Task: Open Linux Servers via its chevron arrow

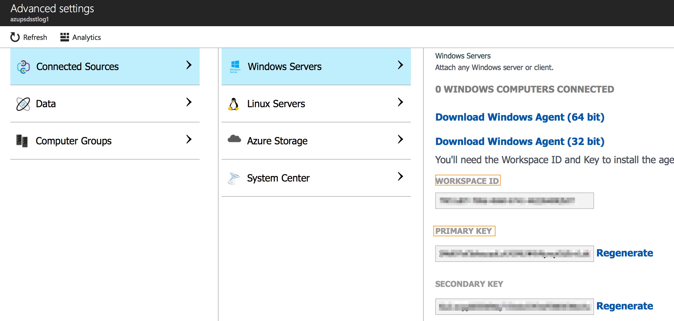Action: [x=400, y=102]
